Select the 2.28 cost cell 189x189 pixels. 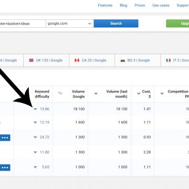coord(147,152)
